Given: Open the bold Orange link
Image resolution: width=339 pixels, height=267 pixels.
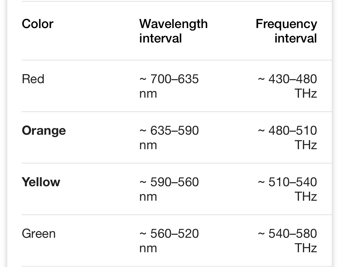Looking at the screenshot, I should coord(44,130).
